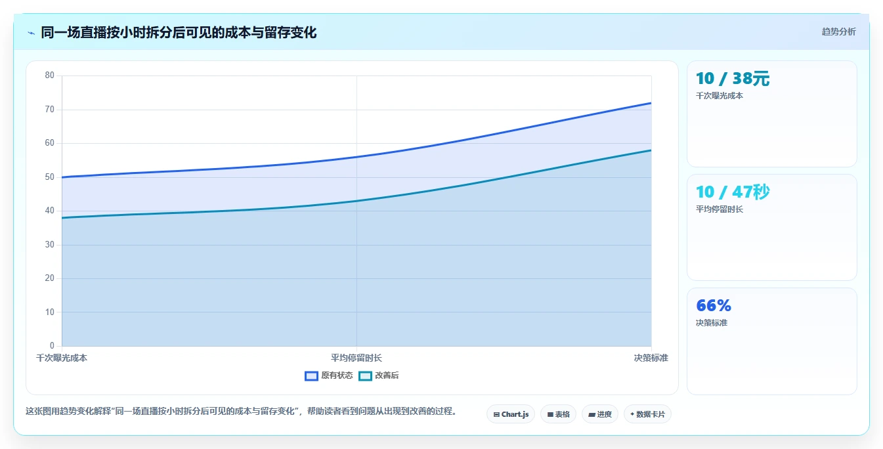This screenshot has width=883, height=449.
Task: Click y-axis value 50
Action: (50, 177)
